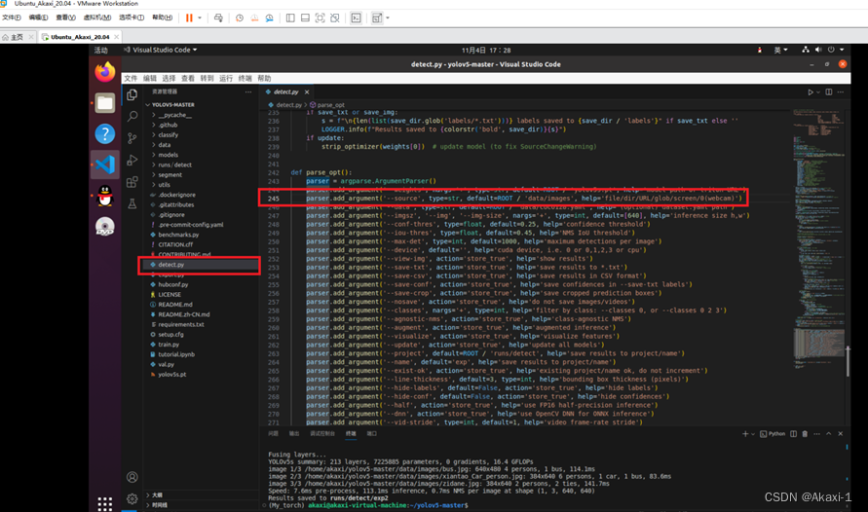Run the Python file with the play icon
This screenshot has height=512, width=868.
810,91
